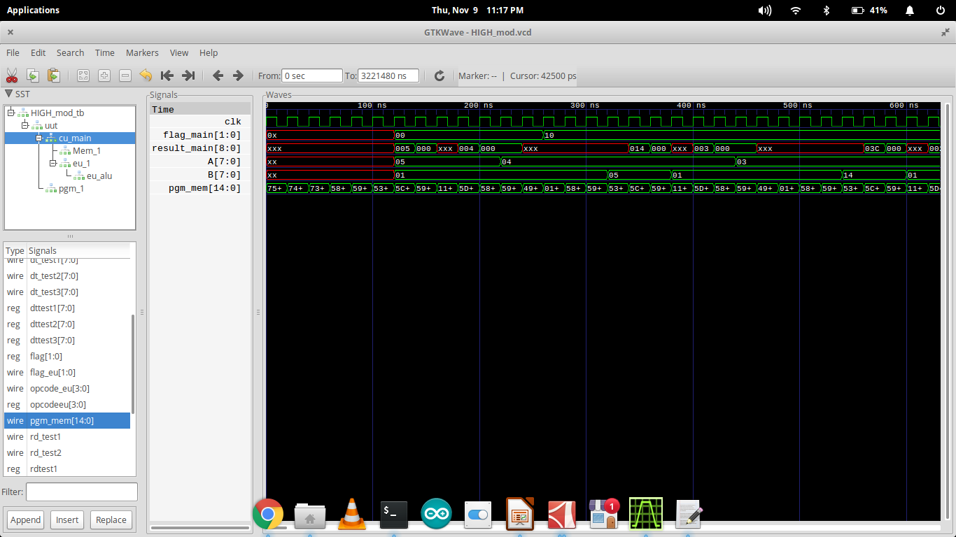956x537 pixels.
Task: Select dttest3[7:0] reg signal
Action: (x=67, y=340)
